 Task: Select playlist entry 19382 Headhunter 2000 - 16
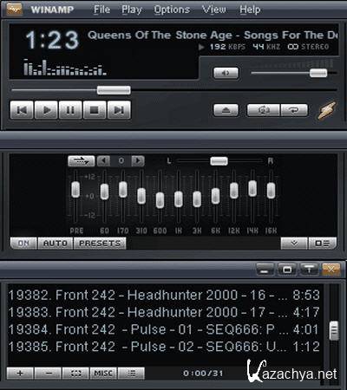tap(164, 296)
